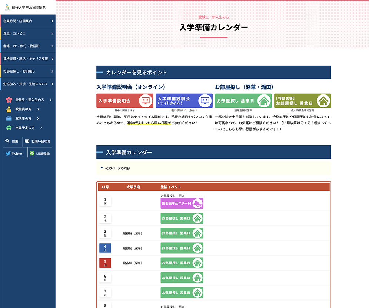Click the graduation cap icon beside 卒業予定の方
Viewport: 369px width, 308px height.
[9, 128]
